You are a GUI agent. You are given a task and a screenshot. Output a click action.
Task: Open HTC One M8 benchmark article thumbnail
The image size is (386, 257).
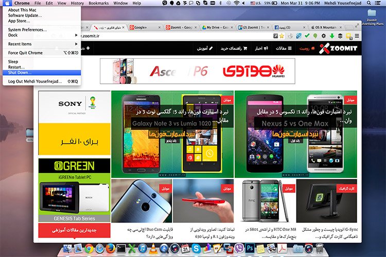pos(265,200)
